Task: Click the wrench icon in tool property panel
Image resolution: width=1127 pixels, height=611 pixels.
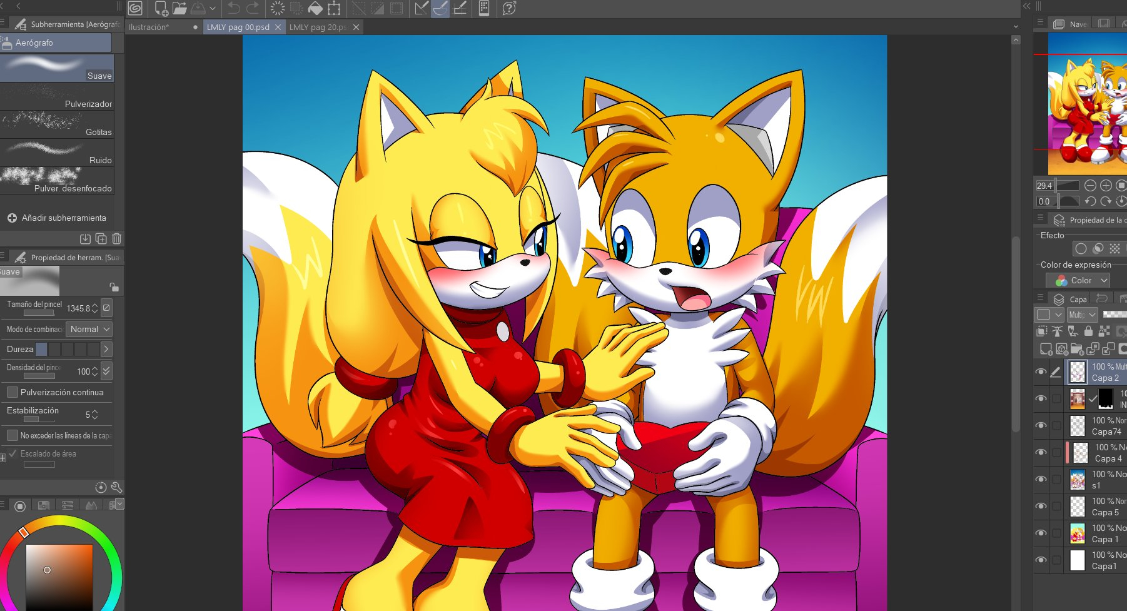Action: (x=116, y=487)
